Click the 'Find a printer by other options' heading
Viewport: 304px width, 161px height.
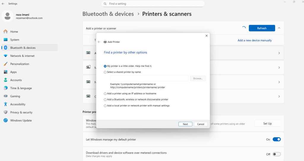click(x=126, y=52)
